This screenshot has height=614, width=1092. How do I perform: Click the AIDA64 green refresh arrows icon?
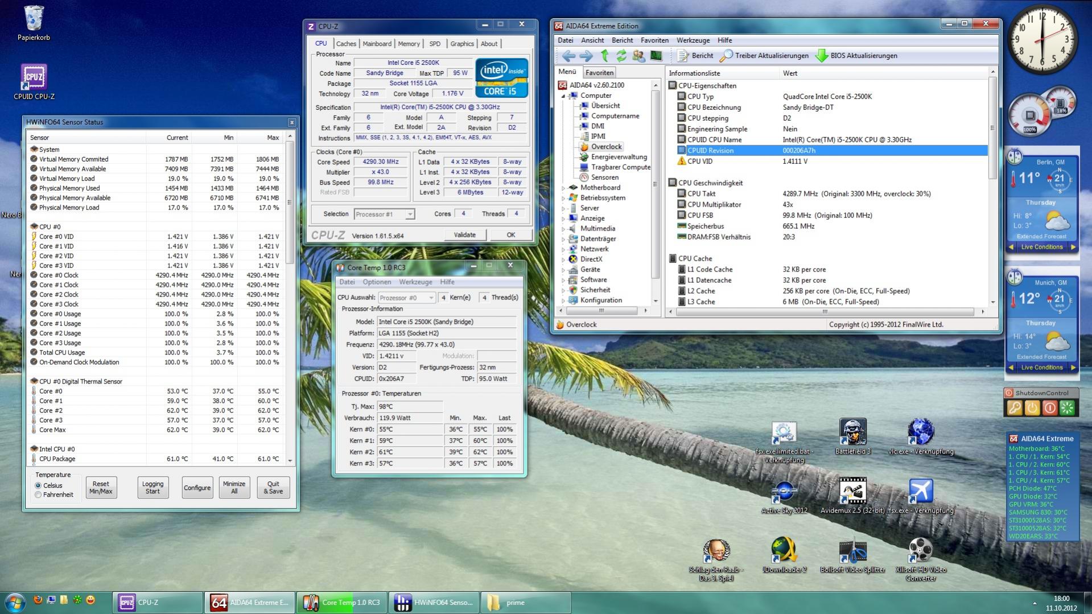coord(621,56)
